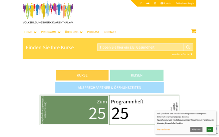This screenshot has width=219, height=137.
Task: Open the HOME menu item
Action: click(x=28, y=32)
